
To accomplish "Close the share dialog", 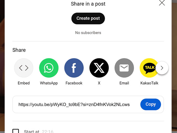I will [x=162, y=3].
